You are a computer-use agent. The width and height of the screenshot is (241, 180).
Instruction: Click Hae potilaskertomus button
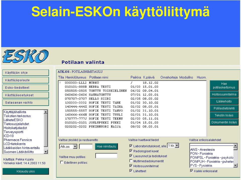224,85
